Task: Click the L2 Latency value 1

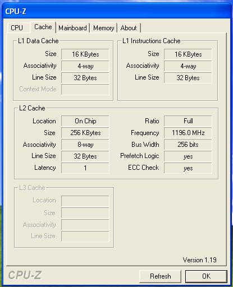Action: tap(85, 168)
